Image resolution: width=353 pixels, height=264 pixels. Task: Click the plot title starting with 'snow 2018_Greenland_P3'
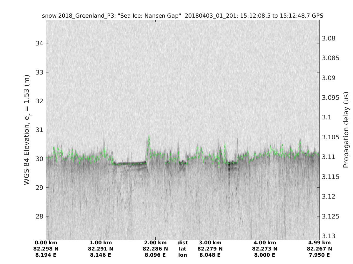click(183, 16)
